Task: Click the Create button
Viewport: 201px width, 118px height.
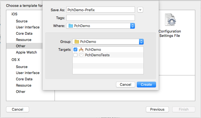Action: [146, 85]
